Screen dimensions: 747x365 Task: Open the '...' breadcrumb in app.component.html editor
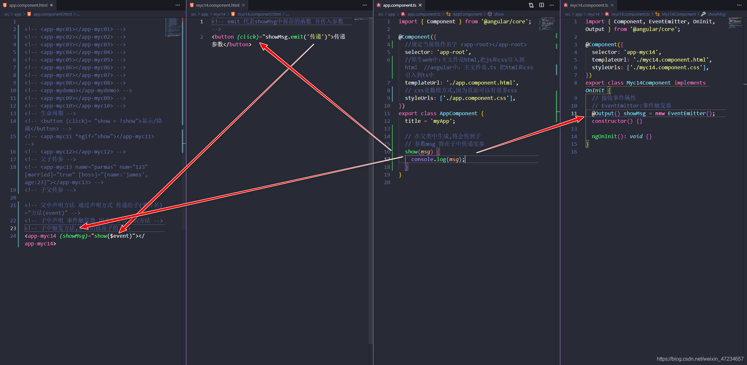tap(78, 14)
